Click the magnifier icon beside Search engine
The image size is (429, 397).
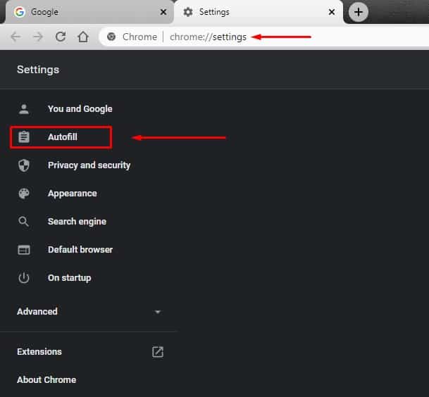23,222
